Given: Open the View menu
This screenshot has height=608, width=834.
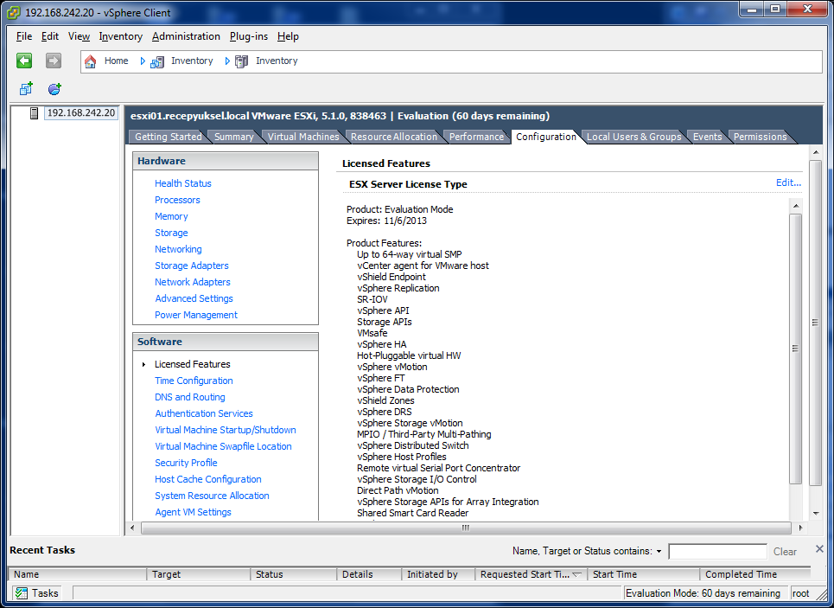Looking at the screenshot, I should [x=79, y=36].
